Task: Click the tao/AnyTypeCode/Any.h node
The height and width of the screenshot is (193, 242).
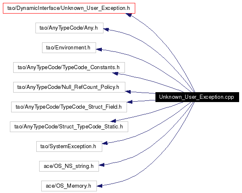Action: click(x=69, y=28)
